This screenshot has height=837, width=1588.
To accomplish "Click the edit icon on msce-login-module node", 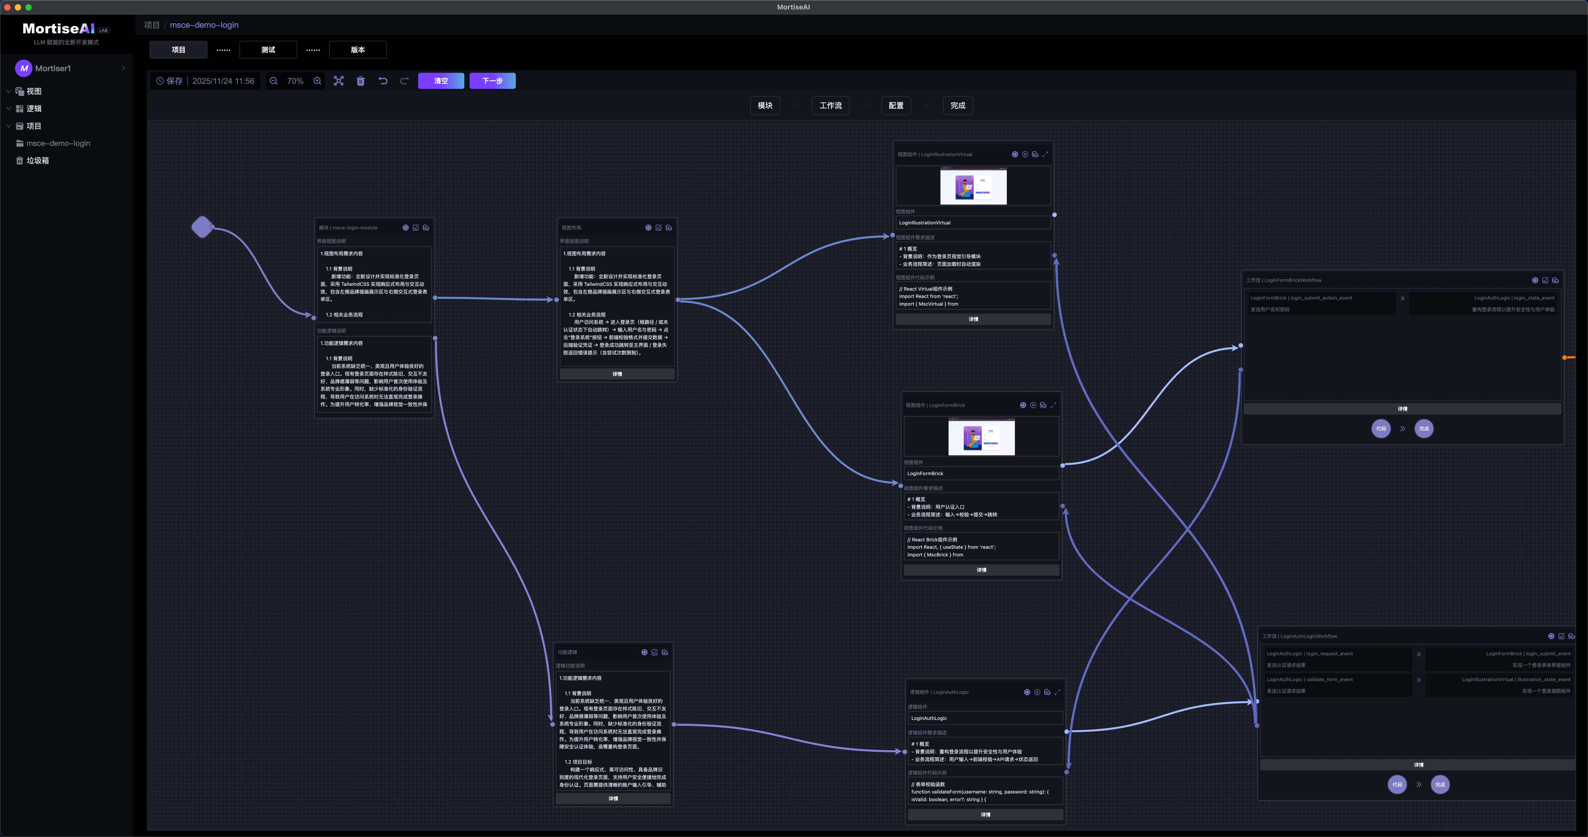I will point(415,228).
